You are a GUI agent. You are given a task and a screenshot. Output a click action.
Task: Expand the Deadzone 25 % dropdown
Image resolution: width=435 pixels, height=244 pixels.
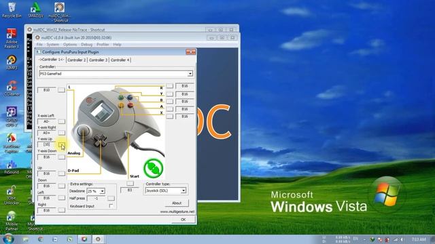coord(103,191)
